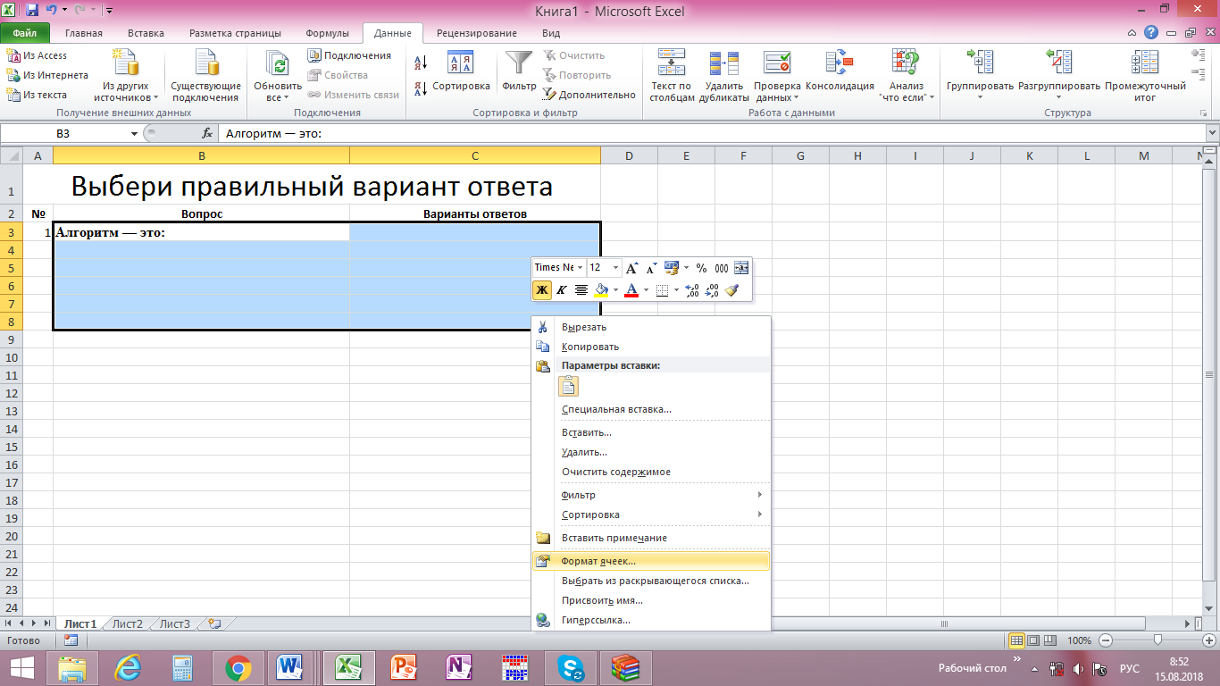The image size is (1220, 686).
Task: Open font size 12 dropdown
Action: [616, 268]
